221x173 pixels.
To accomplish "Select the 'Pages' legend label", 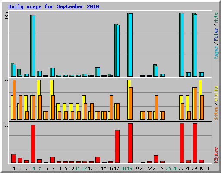I will [x=216, y=53].
